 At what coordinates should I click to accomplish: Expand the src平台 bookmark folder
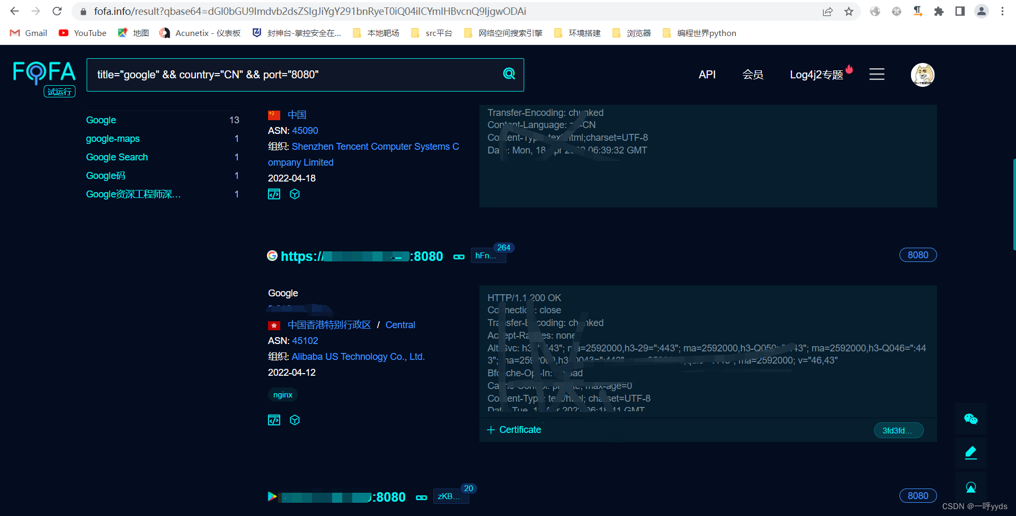click(x=432, y=33)
